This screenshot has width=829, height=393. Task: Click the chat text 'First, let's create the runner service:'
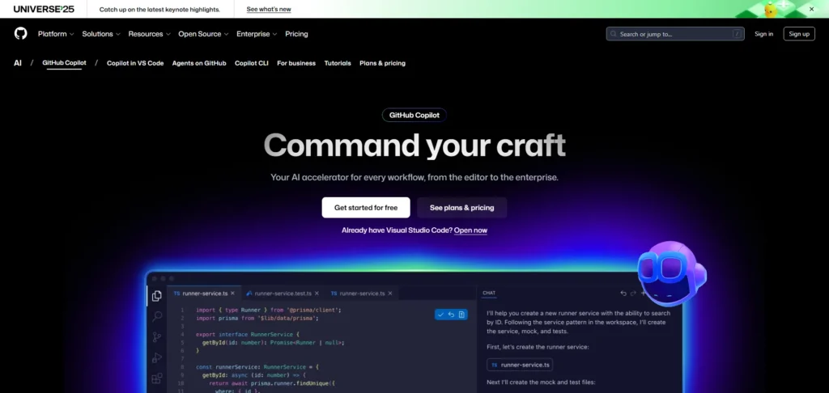tap(538, 347)
